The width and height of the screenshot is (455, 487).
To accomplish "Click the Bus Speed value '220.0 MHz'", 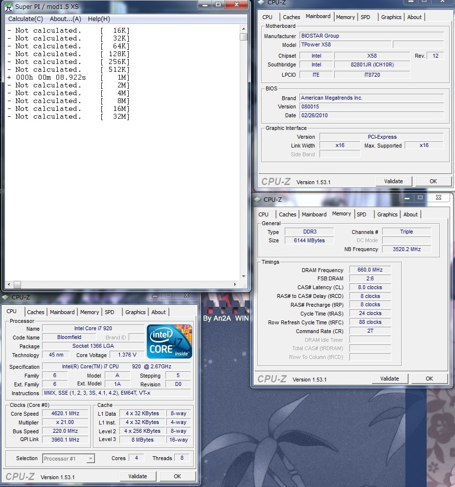I will [65, 431].
